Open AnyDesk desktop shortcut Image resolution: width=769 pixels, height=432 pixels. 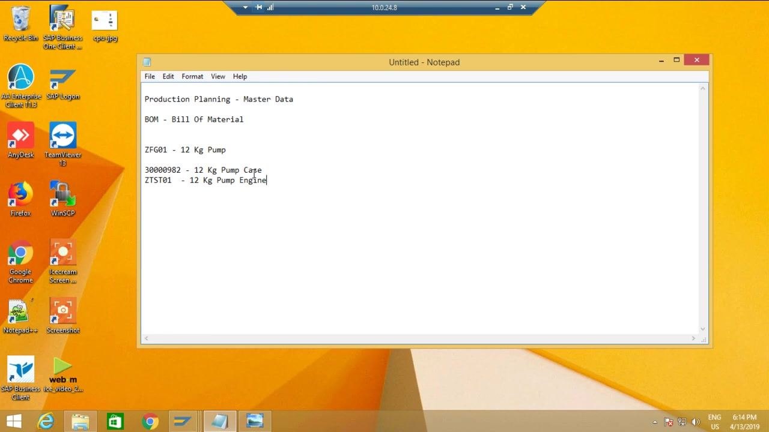[20, 140]
